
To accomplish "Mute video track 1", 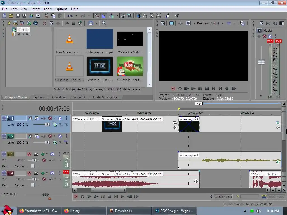I will pos(60,118).
